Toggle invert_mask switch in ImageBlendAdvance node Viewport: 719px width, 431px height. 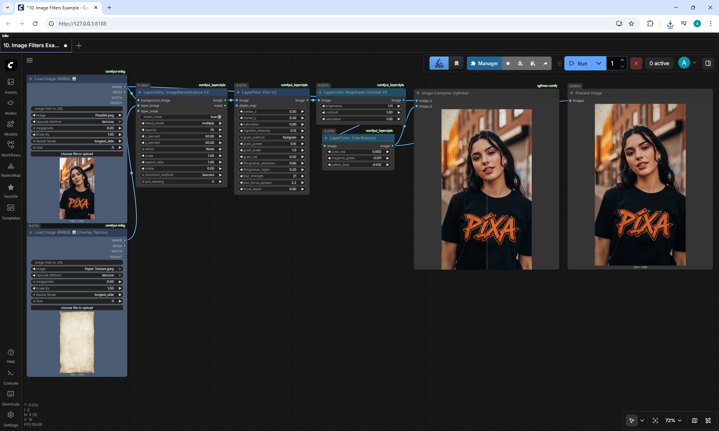click(x=219, y=117)
